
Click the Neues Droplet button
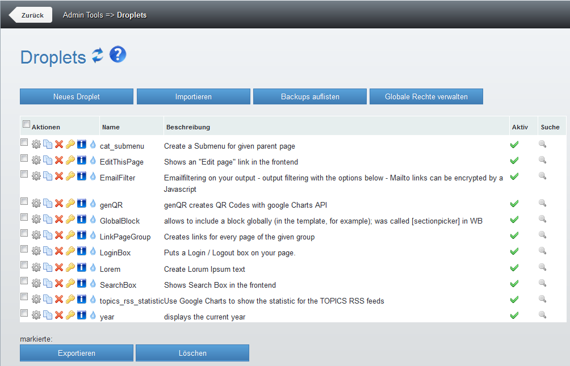[77, 96]
